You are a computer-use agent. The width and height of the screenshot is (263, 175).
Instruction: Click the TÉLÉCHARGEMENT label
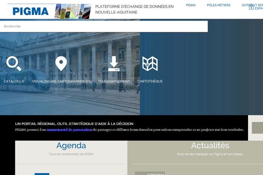point(114,81)
